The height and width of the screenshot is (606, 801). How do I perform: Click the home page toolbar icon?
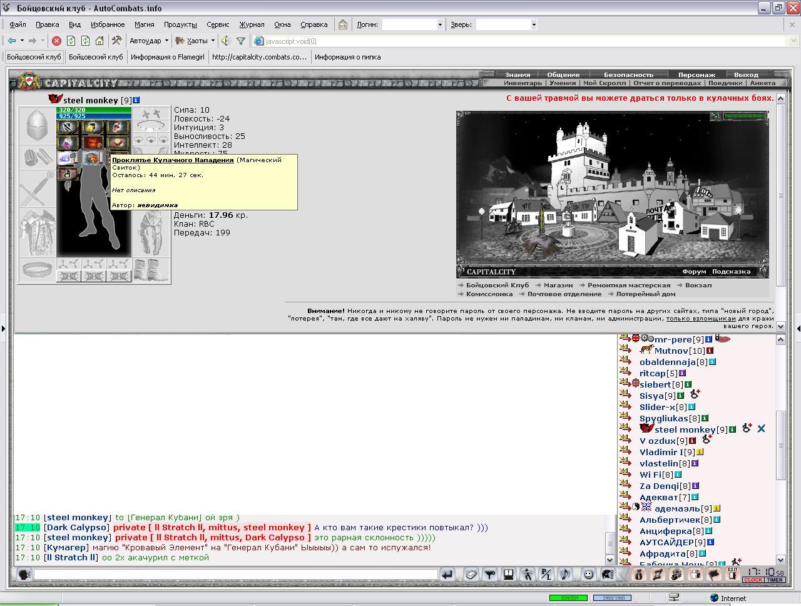tap(99, 41)
